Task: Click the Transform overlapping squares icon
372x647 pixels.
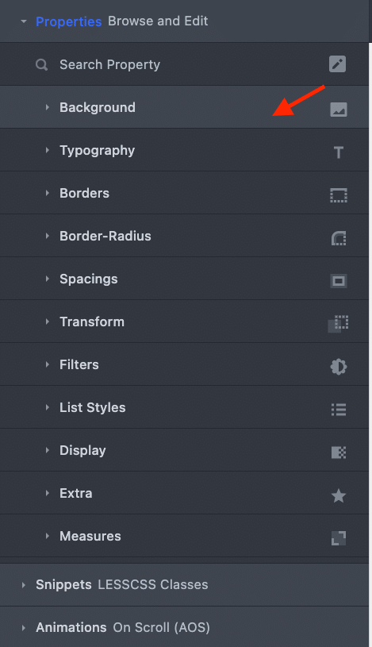Action: tap(338, 324)
